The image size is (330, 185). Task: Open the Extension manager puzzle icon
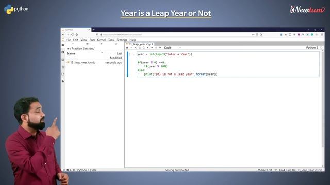coord(63,81)
